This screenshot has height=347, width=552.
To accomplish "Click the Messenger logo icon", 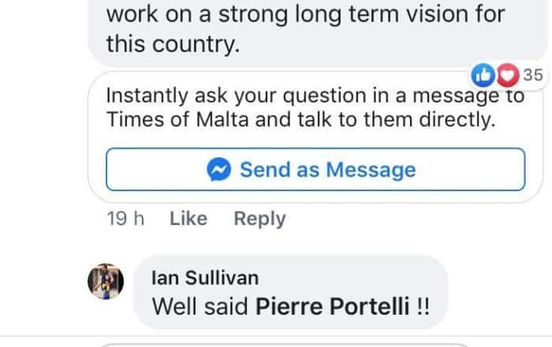I will tap(219, 169).
